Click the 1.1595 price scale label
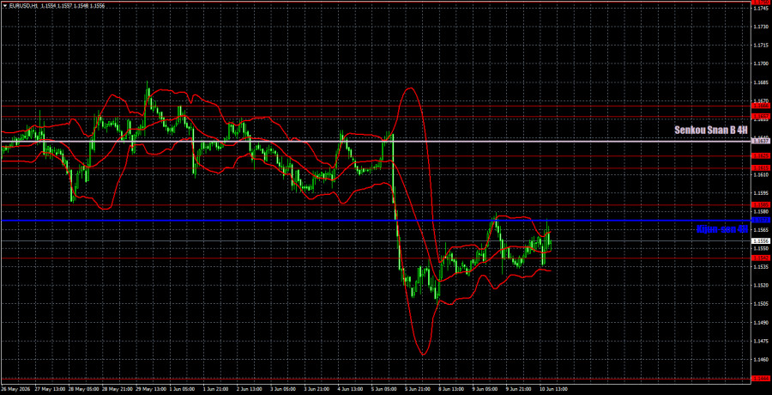Image resolution: width=772 pixels, height=395 pixels. pyautogui.click(x=761, y=193)
